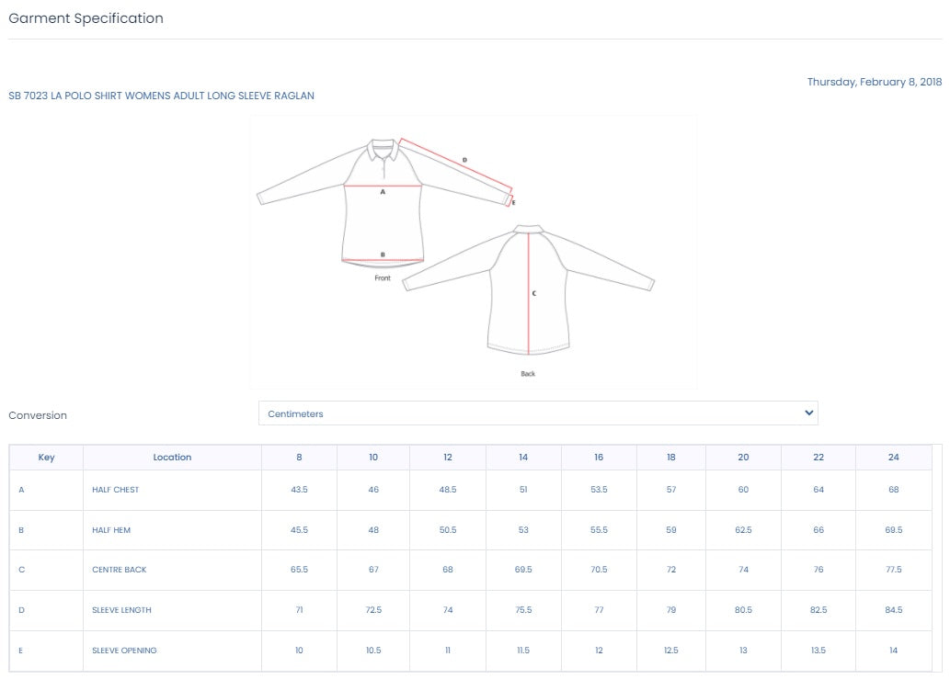The width and height of the screenshot is (950, 679).
Task: Select the SLEEVE LENGTH row label
Action: [x=121, y=610]
